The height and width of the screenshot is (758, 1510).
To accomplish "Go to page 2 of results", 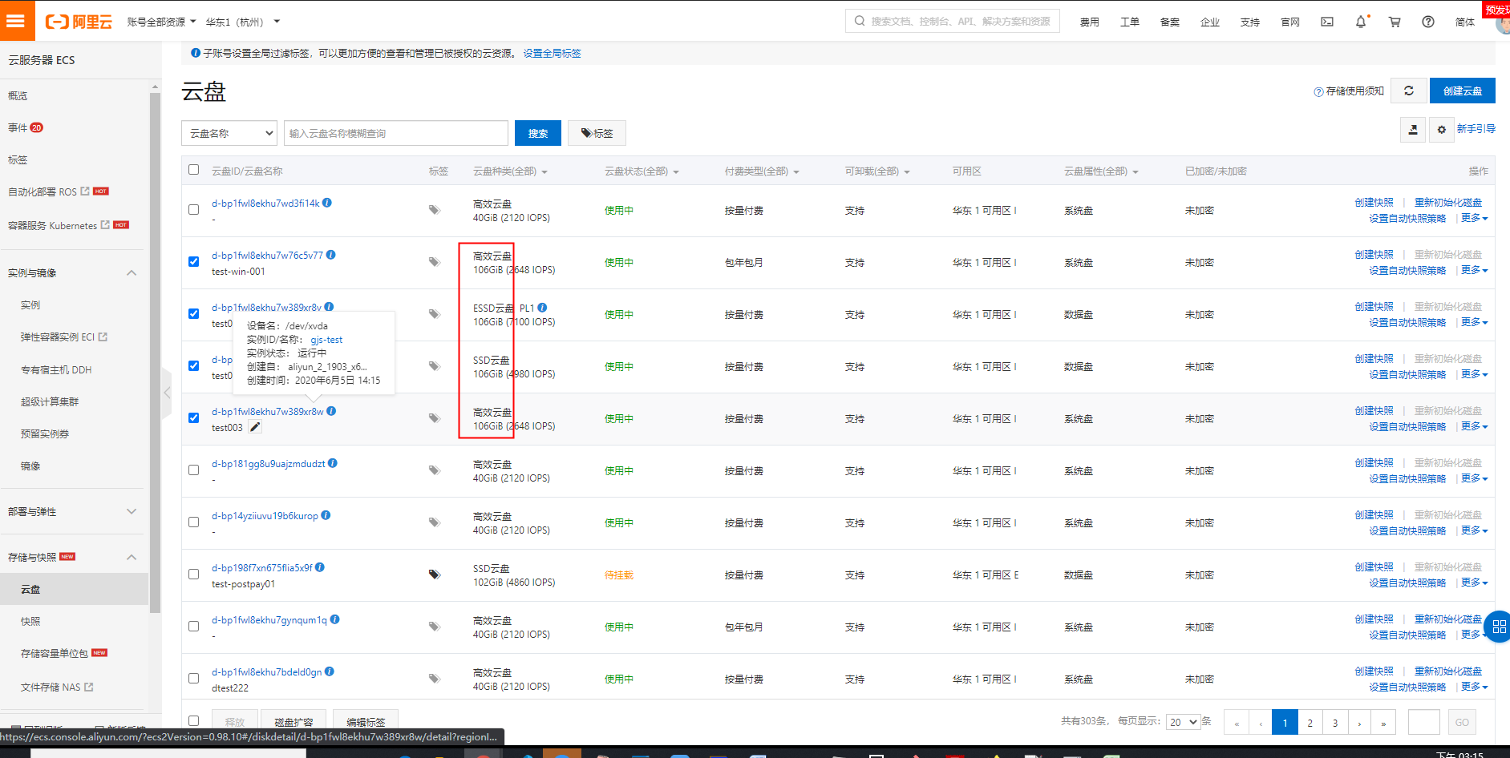I will click(1310, 723).
